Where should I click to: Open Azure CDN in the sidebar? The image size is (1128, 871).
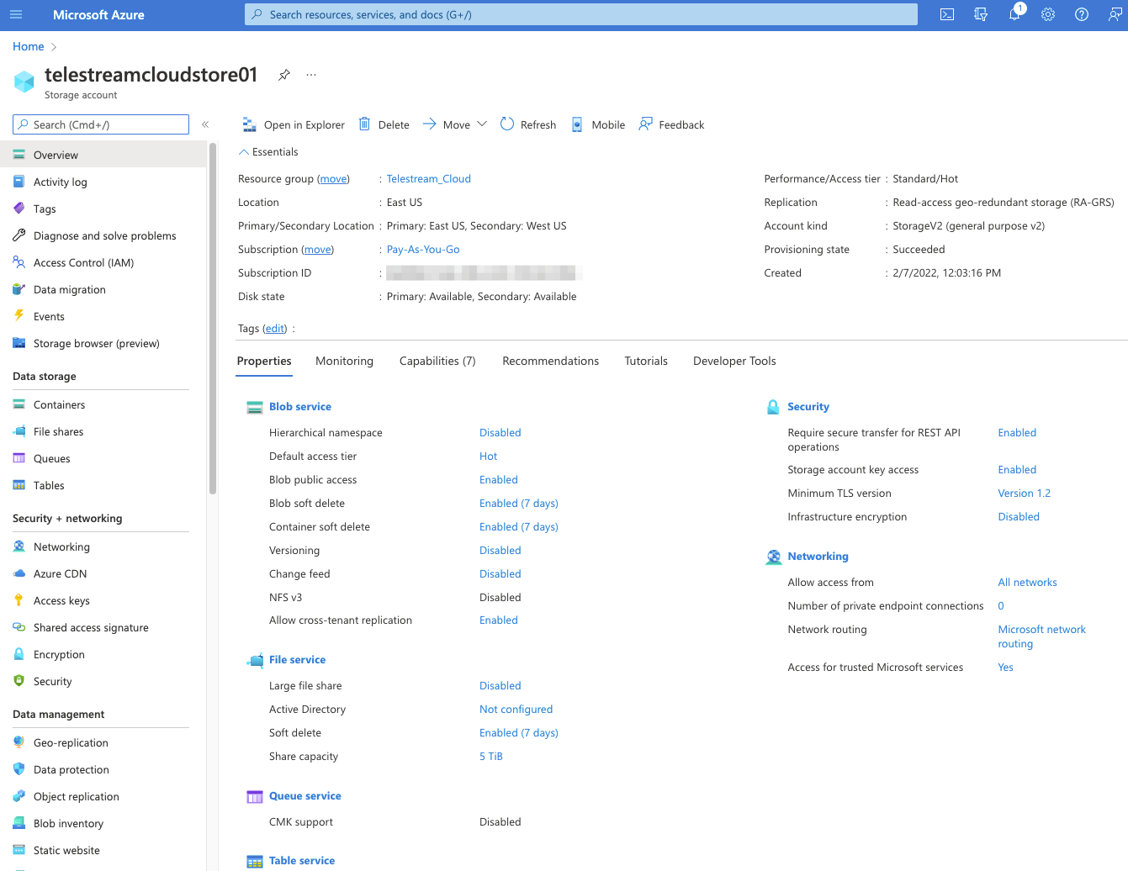(x=103, y=573)
